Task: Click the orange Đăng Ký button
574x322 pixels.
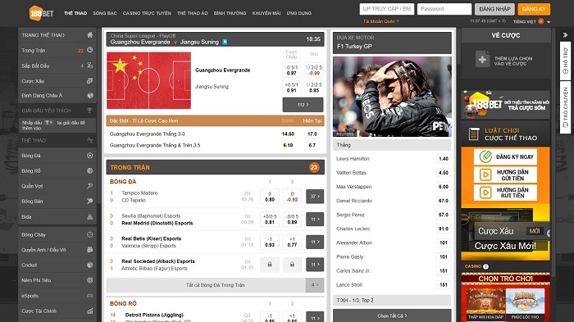Action: tap(534, 9)
